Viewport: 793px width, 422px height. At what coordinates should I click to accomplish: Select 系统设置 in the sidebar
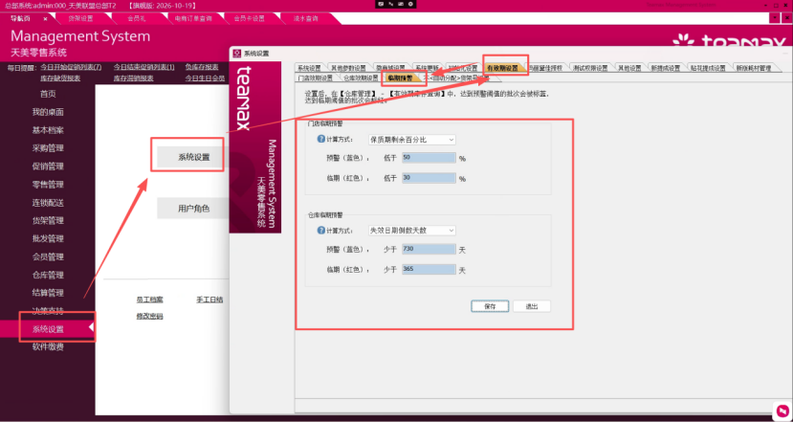point(48,329)
